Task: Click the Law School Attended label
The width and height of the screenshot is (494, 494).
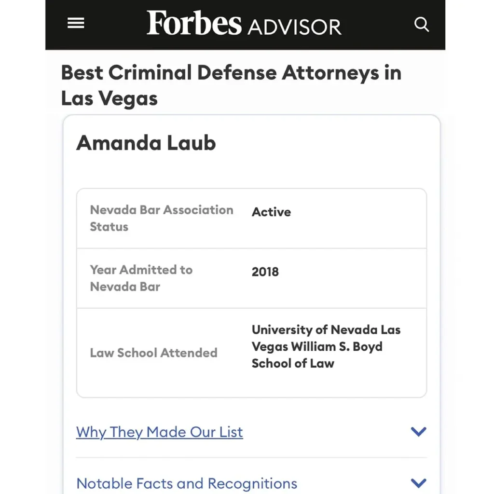Action: click(153, 353)
